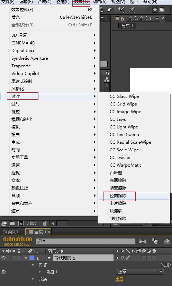Viewport: 172px width, 286px height.
Task: Click the timeline layer search field
Action: 85,241
